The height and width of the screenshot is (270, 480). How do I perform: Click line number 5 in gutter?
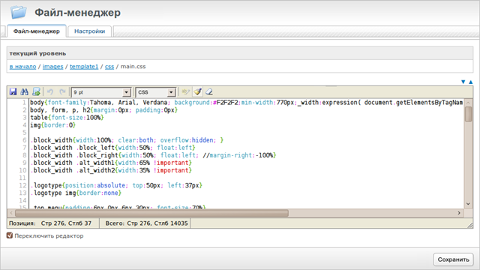25,133
